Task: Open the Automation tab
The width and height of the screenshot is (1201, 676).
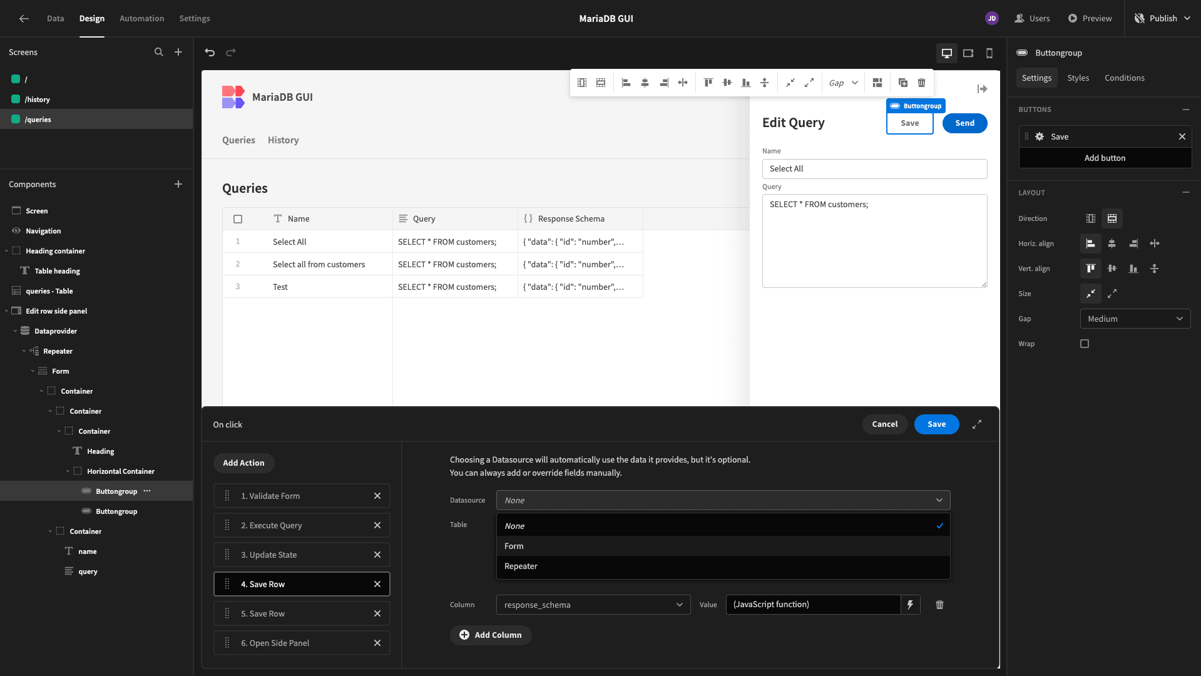Action: (142, 18)
